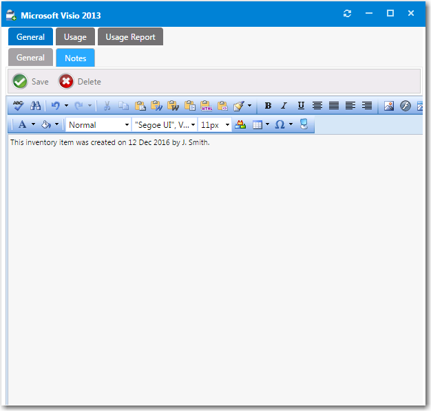Click the Image Manager icon
The image size is (431, 411).
[389, 106]
